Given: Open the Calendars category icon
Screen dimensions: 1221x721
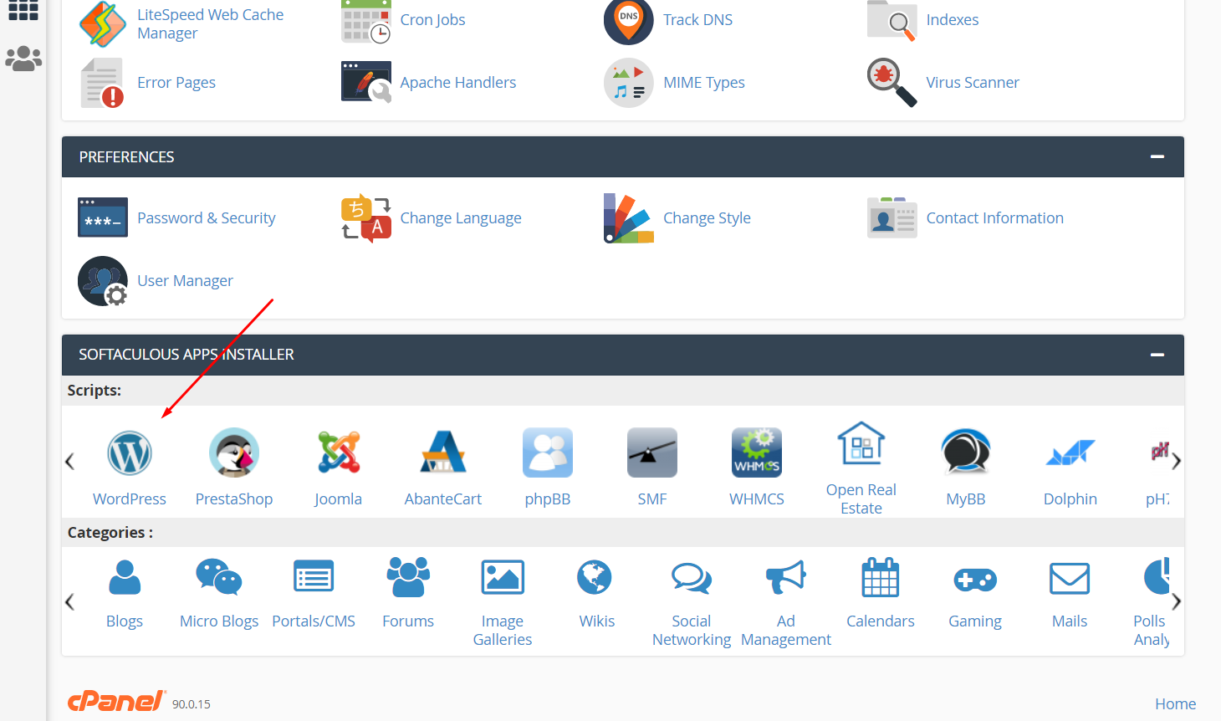Looking at the screenshot, I should pos(881,579).
